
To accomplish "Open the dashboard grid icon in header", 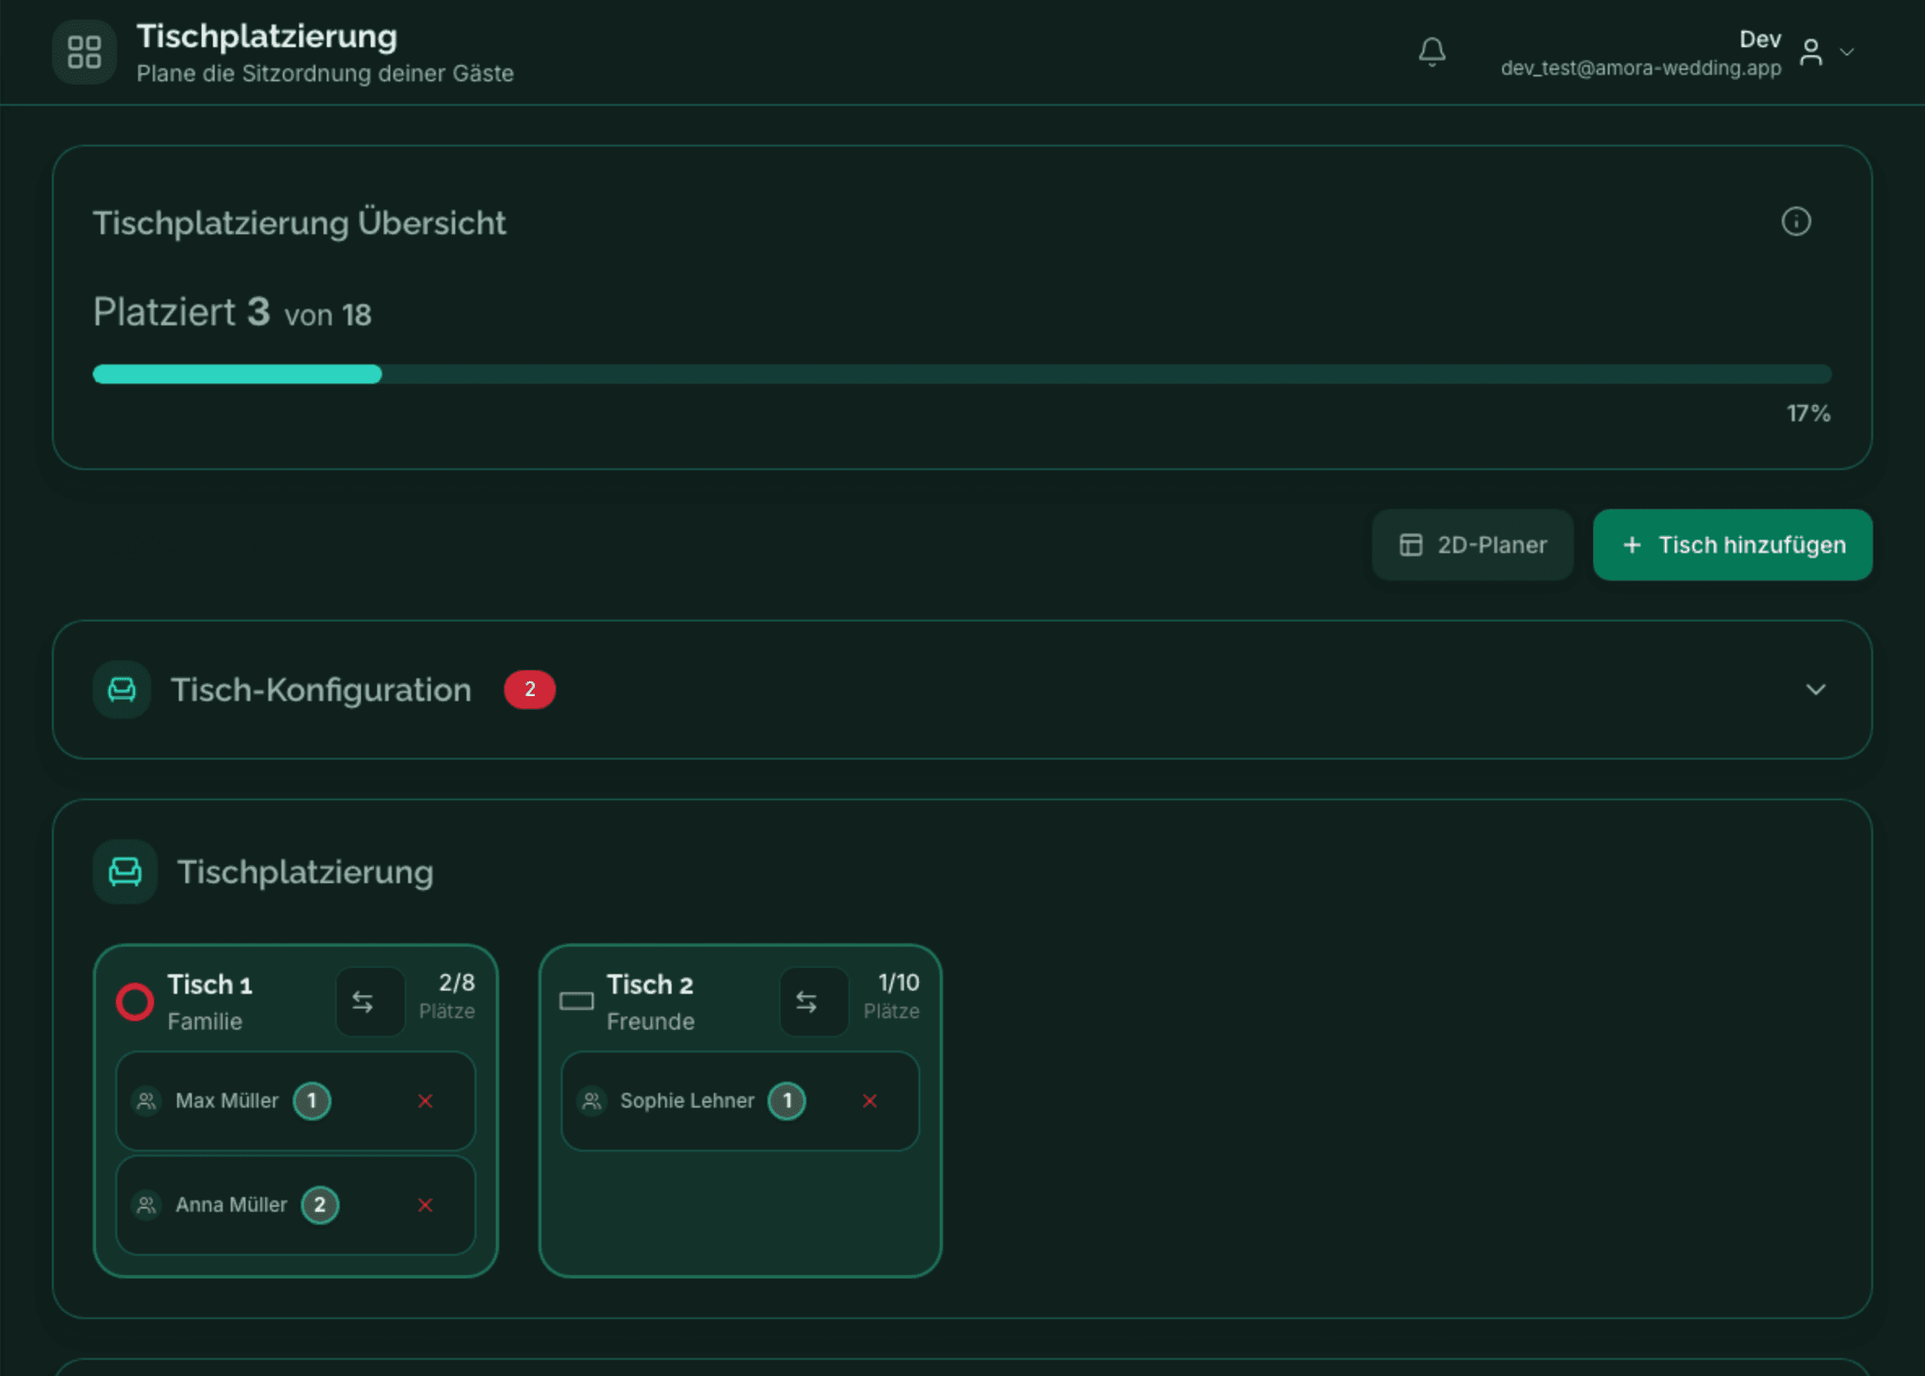I will tap(84, 52).
